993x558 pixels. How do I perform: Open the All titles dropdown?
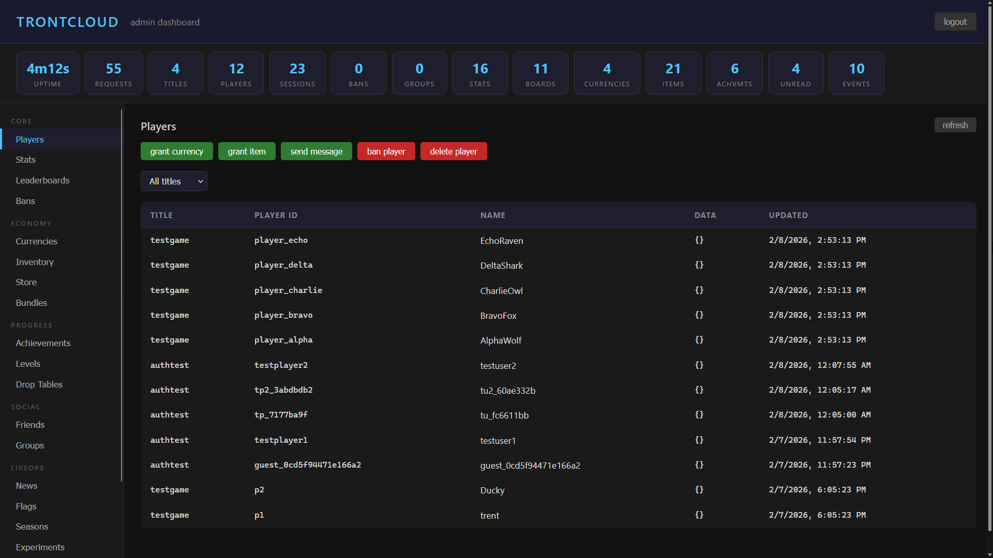click(x=174, y=181)
